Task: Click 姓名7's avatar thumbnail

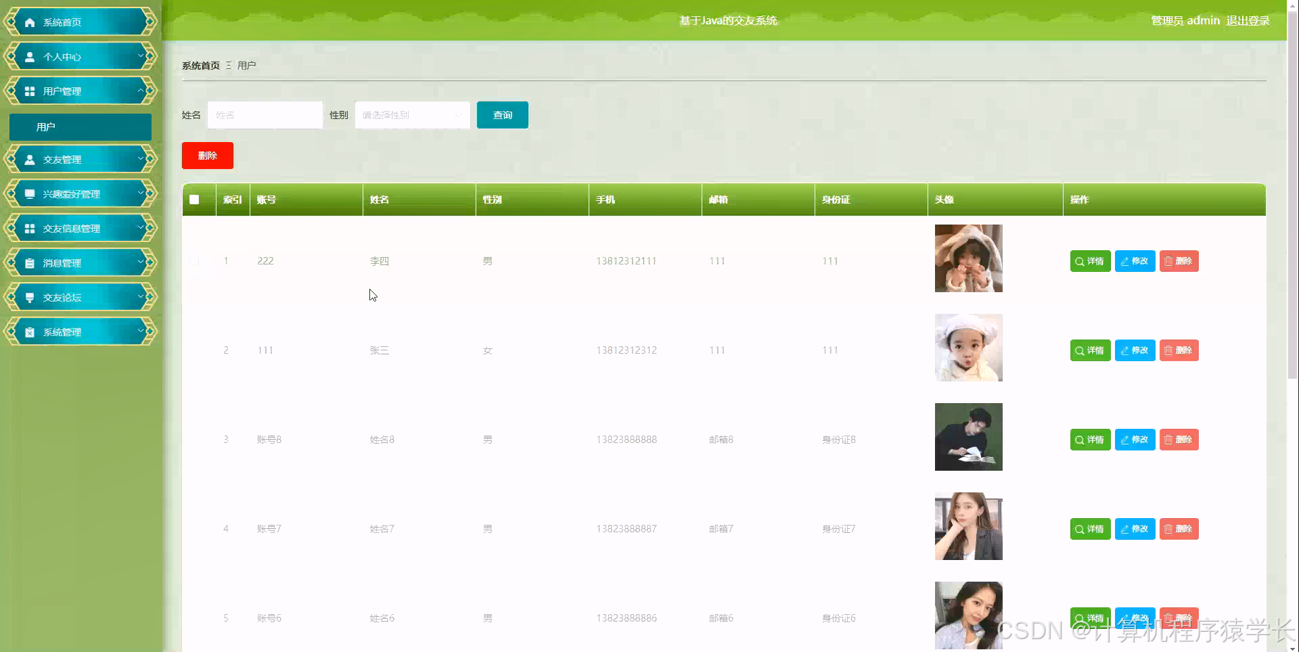Action: 969,526
